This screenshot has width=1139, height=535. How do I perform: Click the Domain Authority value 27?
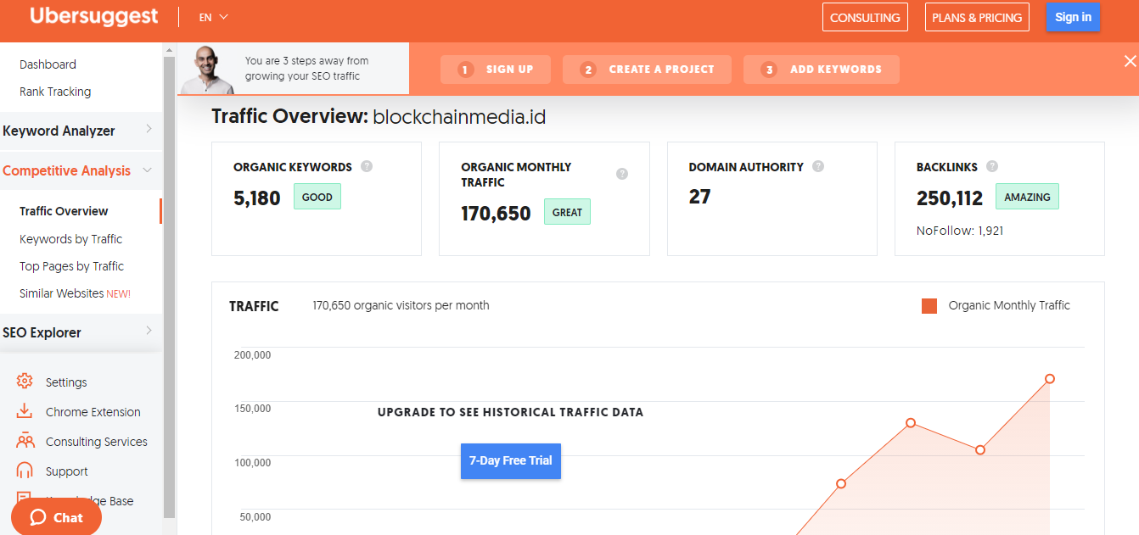[700, 197]
